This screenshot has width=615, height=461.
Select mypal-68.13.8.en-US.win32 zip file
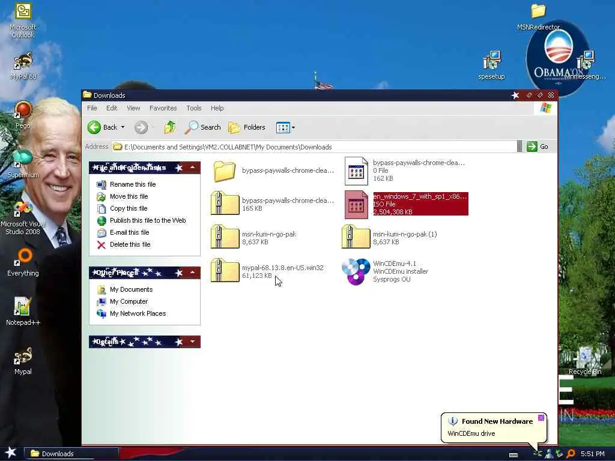267,271
